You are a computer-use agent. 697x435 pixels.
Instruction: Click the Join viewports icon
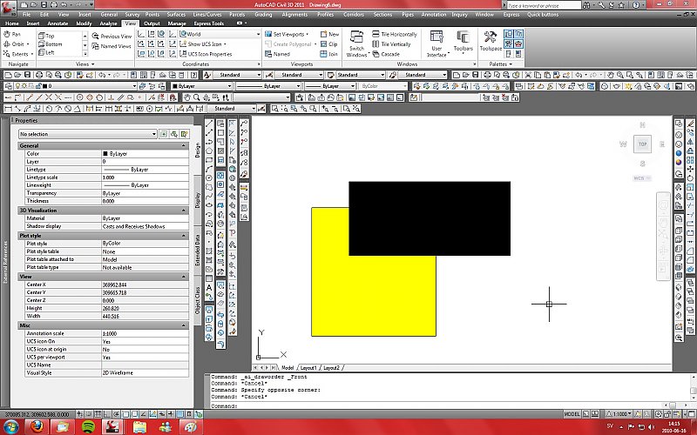click(329, 54)
